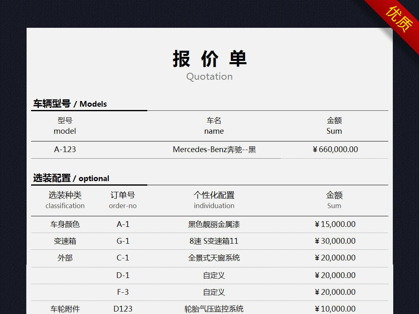Click the 车名 name column header
Screen dimensions: 419x314
coord(214,126)
